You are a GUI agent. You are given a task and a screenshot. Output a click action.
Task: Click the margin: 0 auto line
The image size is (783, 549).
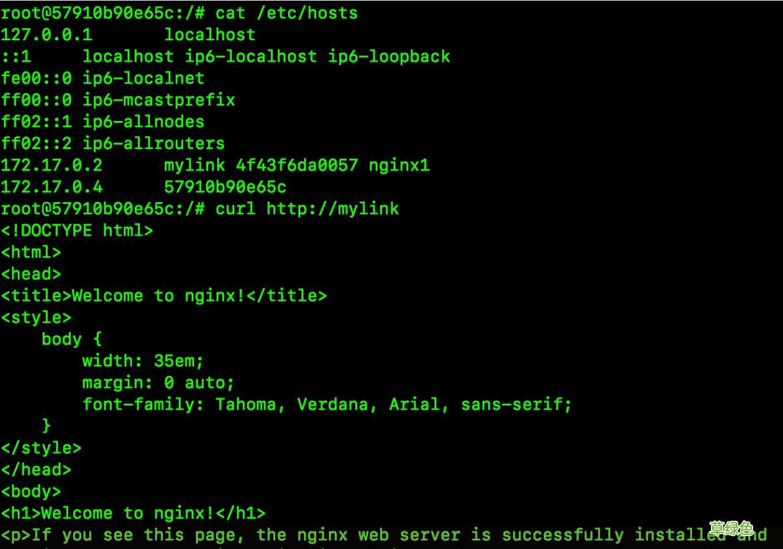(x=158, y=383)
